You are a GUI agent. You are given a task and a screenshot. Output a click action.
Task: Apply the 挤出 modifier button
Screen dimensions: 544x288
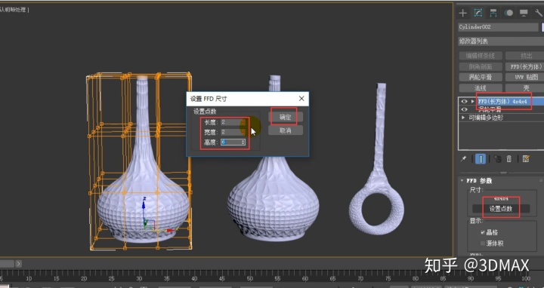[x=525, y=56]
